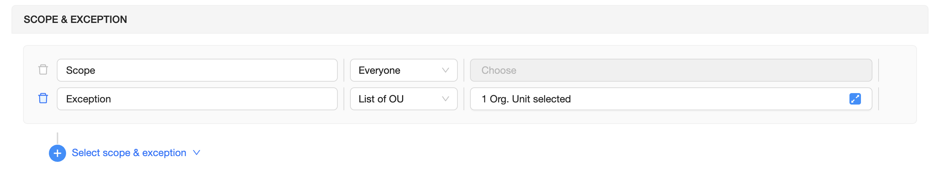Image resolution: width=940 pixels, height=169 pixels.
Task: Focus the Scope text field
Action: (x=197, y=70)
